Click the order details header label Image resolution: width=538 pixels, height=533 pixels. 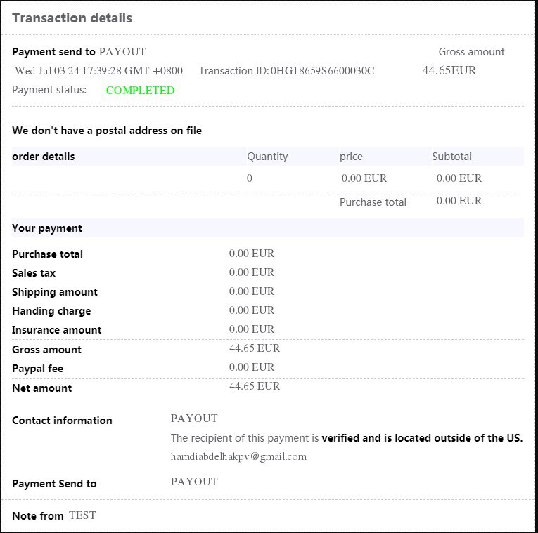point(44,157)
